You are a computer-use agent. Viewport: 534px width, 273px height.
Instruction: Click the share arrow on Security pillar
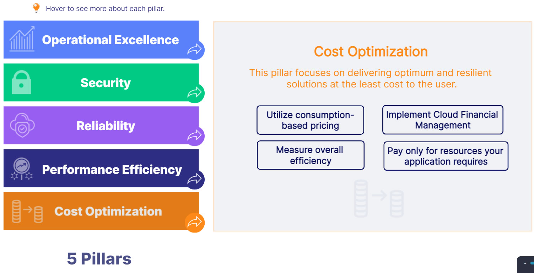194,93
